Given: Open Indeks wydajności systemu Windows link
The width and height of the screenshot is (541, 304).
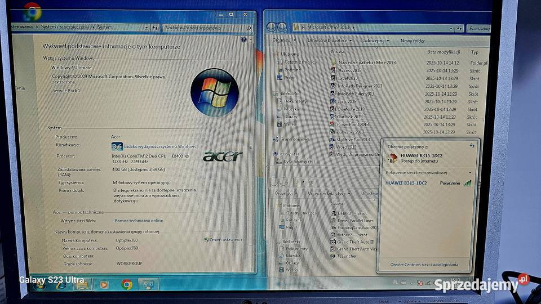Looking at the screenshot, I should pyautogui.click(x=160, y=146).
